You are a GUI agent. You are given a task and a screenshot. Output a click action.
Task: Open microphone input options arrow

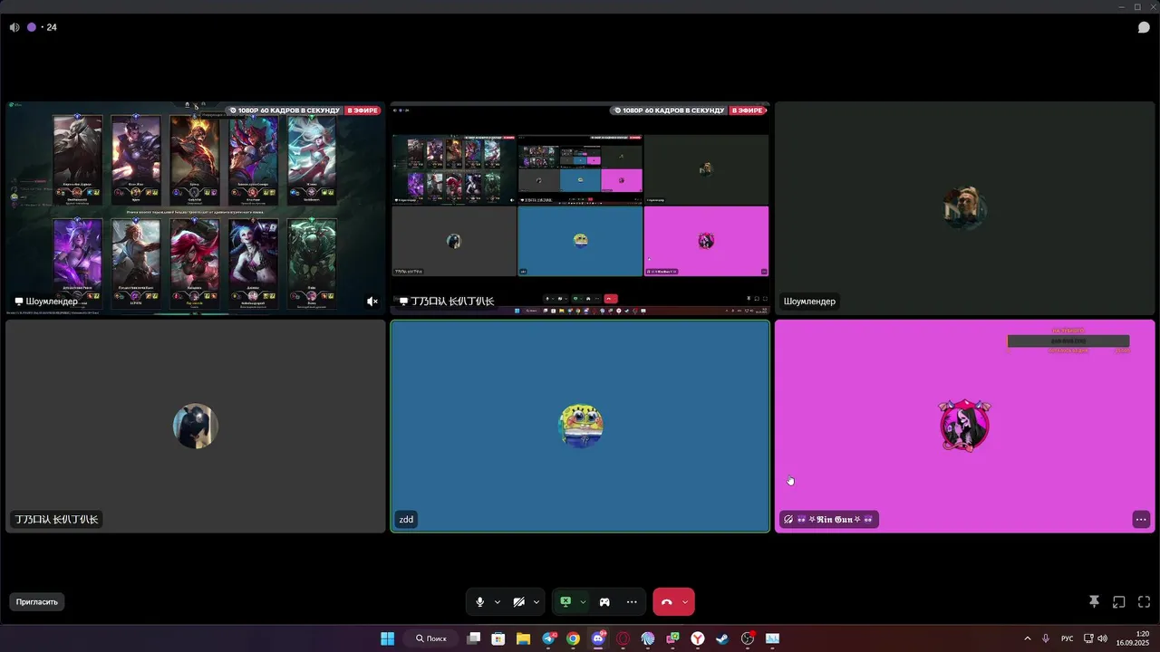[x=498, y=602]
